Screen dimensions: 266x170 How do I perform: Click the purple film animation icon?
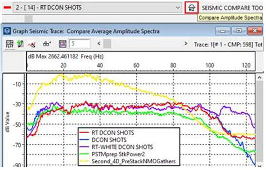63,44
